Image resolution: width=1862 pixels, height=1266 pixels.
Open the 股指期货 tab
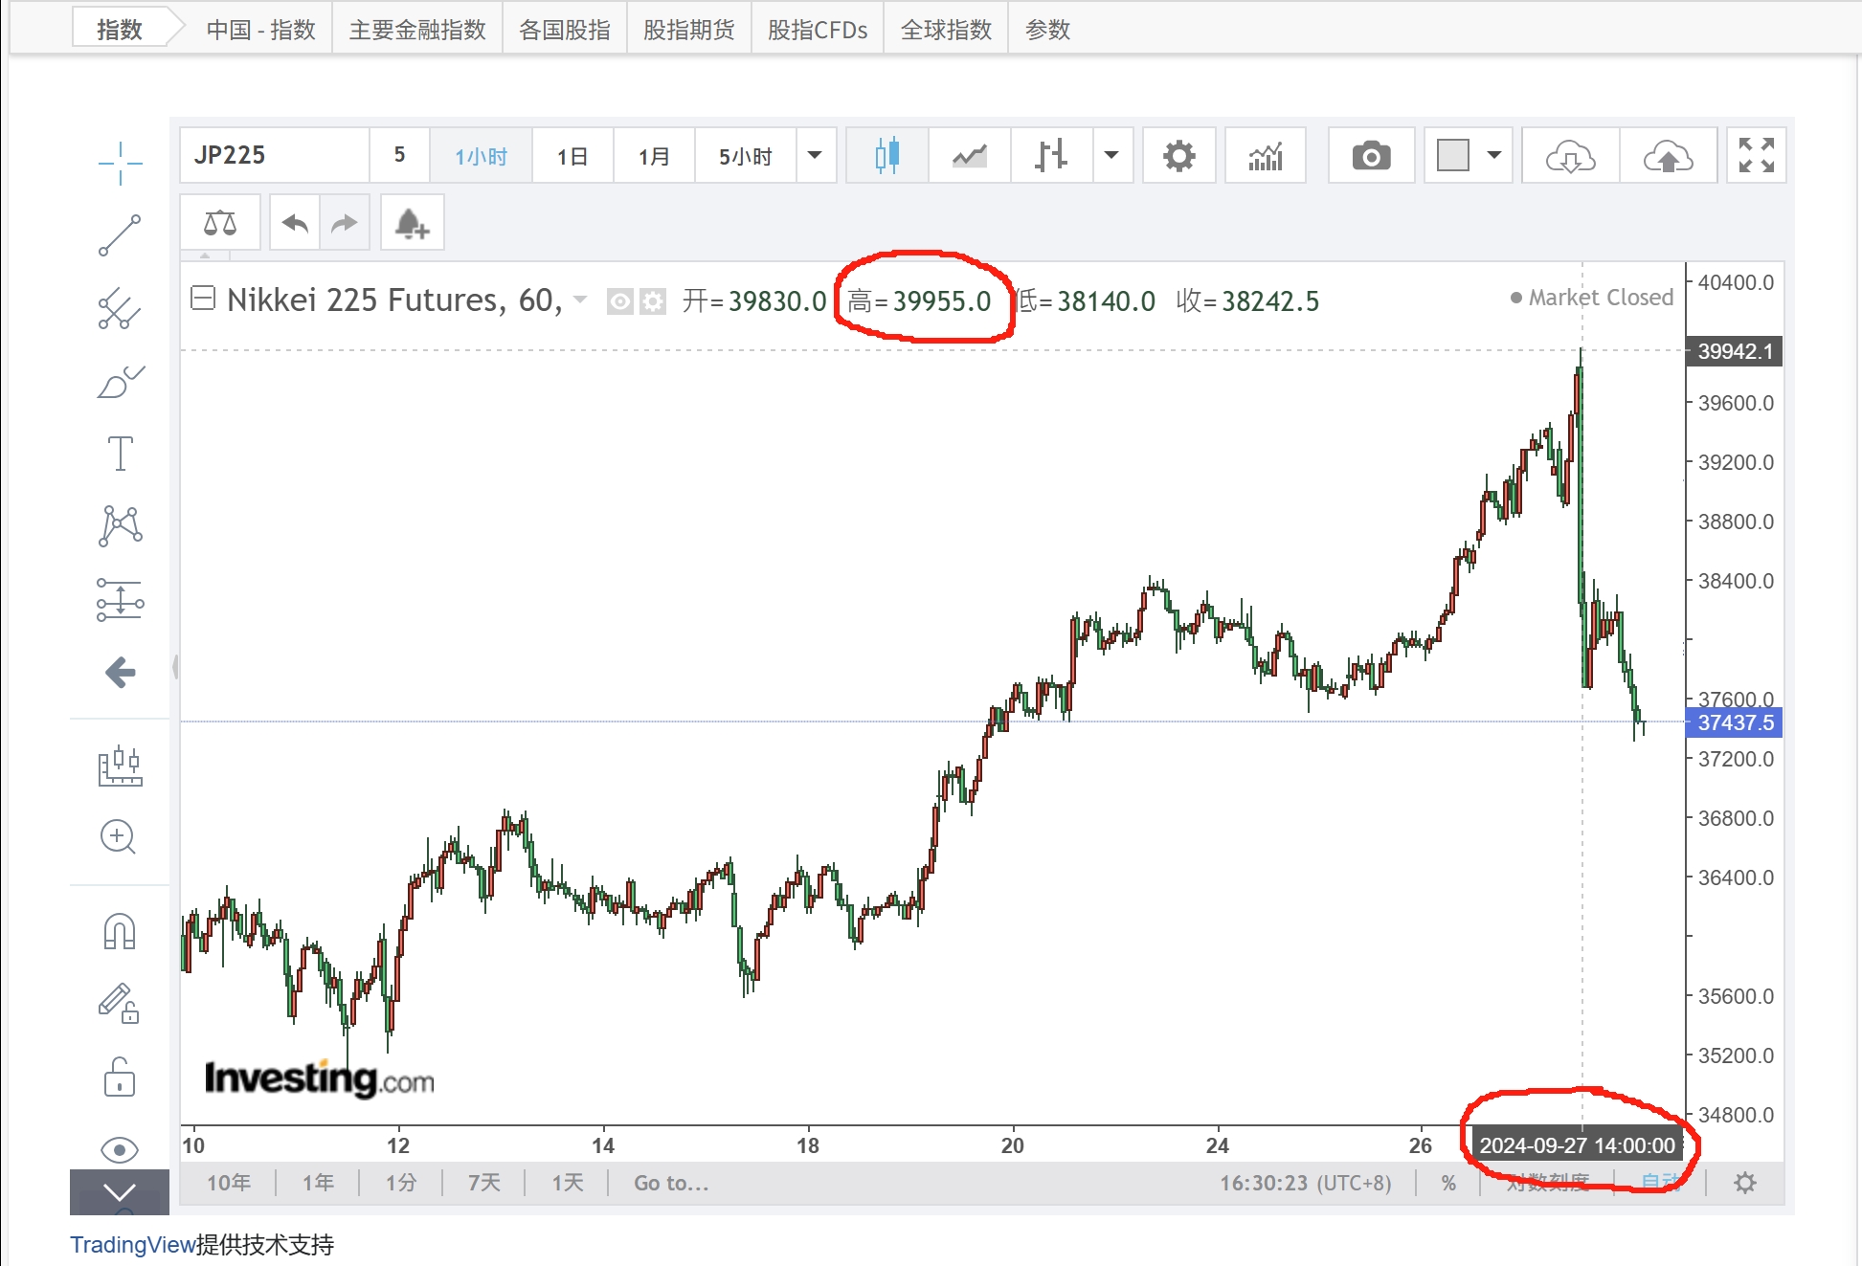688,30
